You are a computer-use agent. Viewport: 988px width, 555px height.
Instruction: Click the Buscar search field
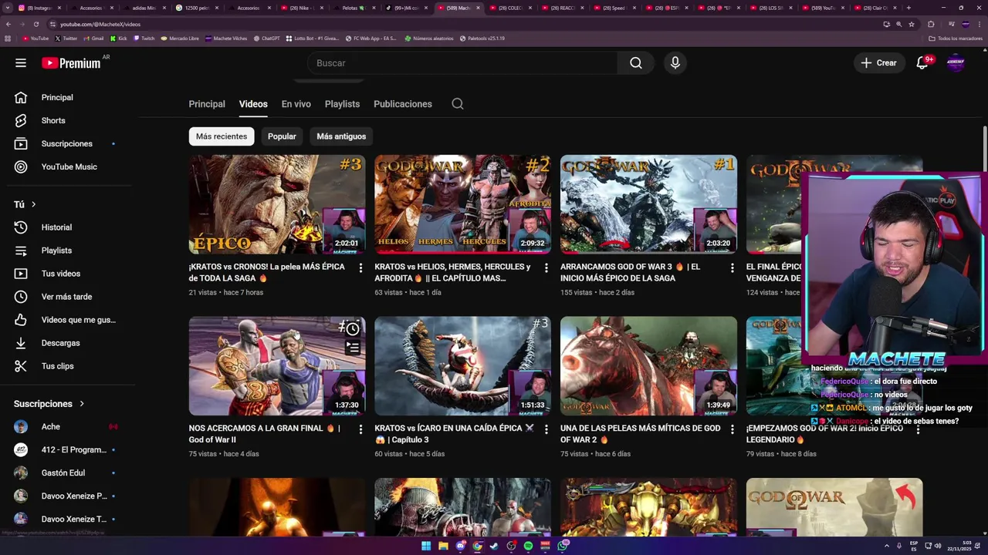(462, 63)
